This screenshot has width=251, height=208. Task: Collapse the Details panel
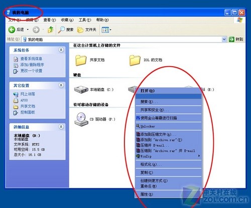[61, 127]
